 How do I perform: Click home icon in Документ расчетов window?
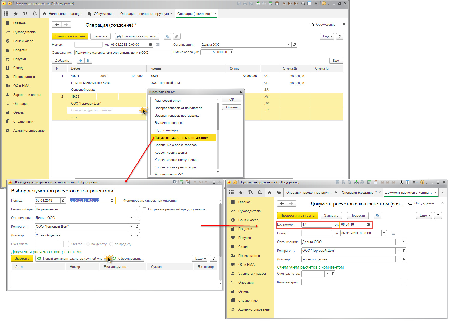tap(269, 192)
